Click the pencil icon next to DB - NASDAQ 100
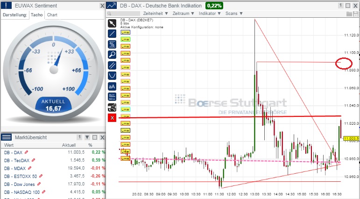 [43, 192]
